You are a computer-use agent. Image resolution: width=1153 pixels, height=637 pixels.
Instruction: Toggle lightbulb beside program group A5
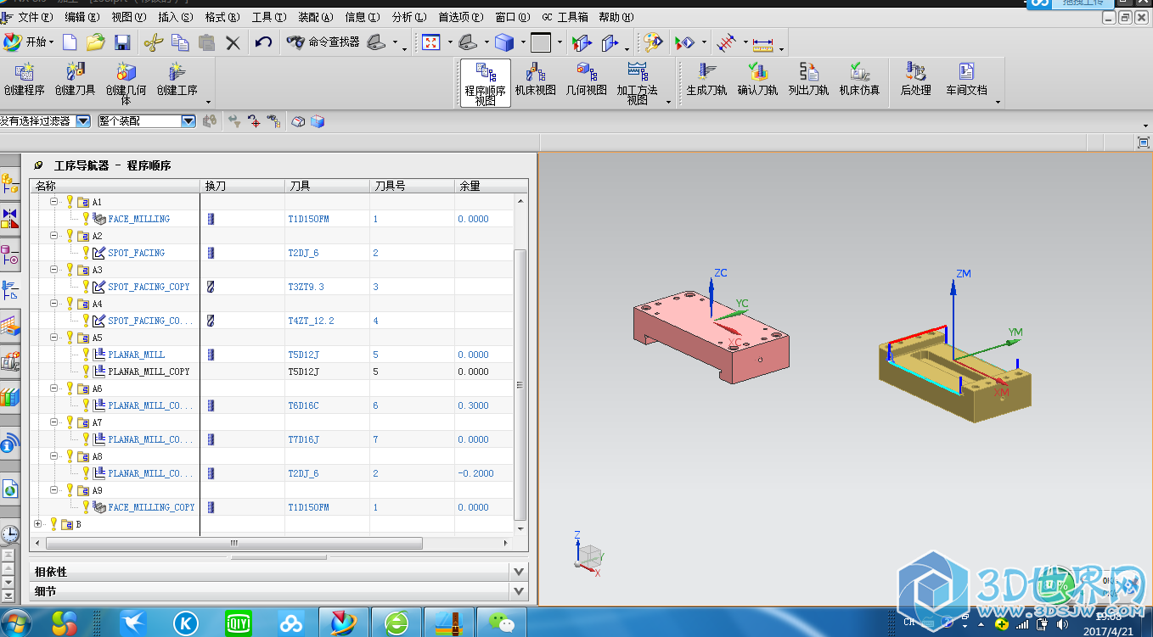pyautogui.click(x=70, y=338)
